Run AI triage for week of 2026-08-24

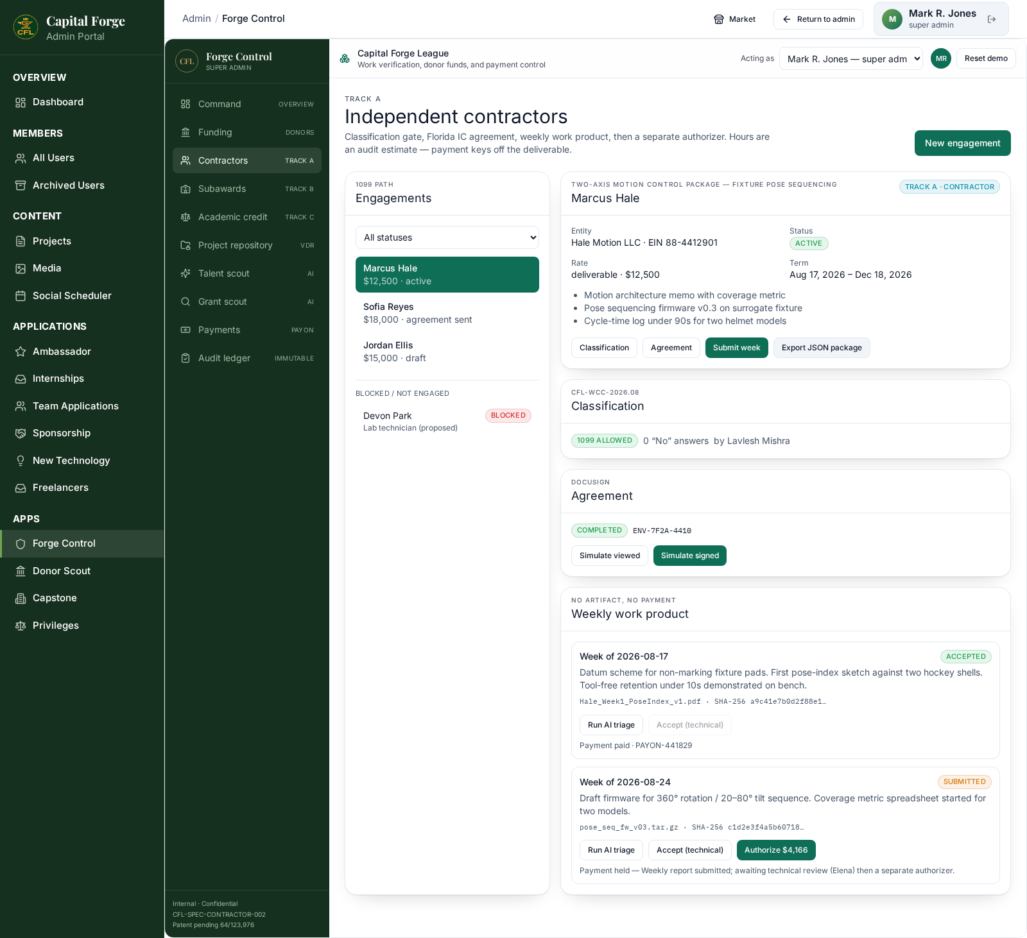click(x=611, y=850)
